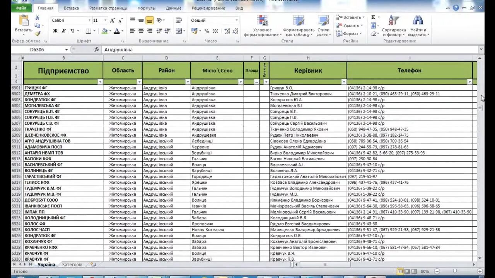Toggle wrap text button

click(x=179, y=20)
